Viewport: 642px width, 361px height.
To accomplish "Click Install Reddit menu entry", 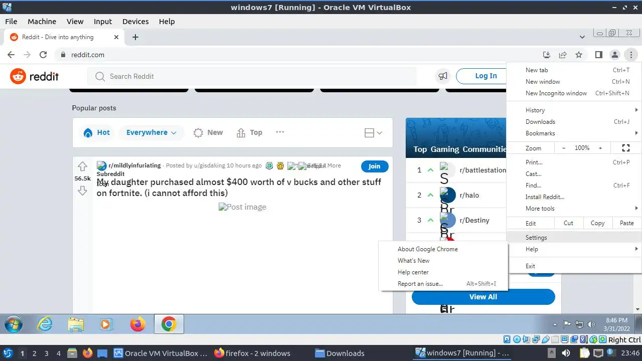I will (x=574, y=197).
